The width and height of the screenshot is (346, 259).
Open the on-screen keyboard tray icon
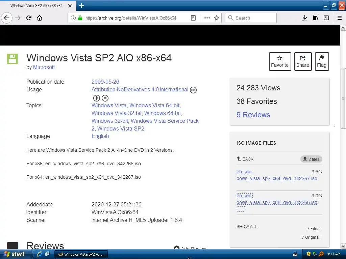point(295,254)
